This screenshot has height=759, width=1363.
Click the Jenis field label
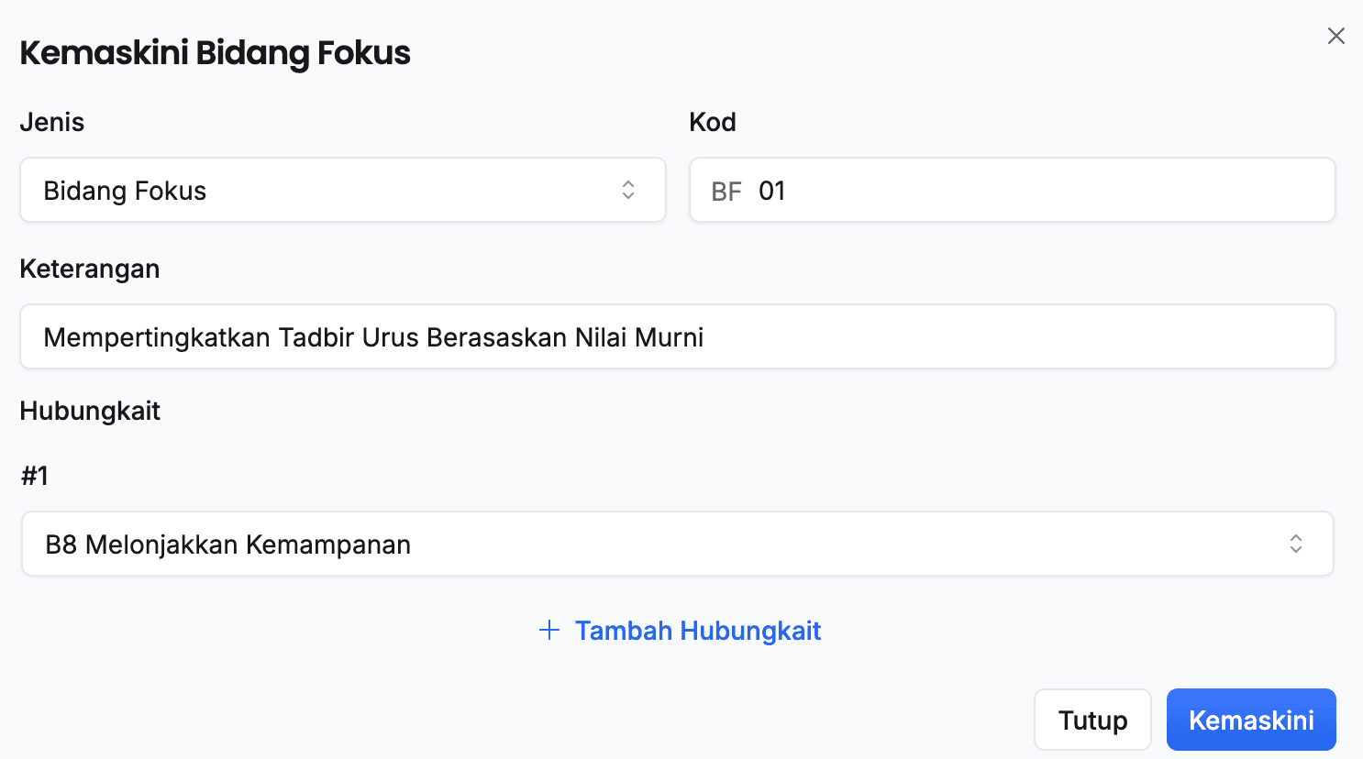tap(52, 122)
